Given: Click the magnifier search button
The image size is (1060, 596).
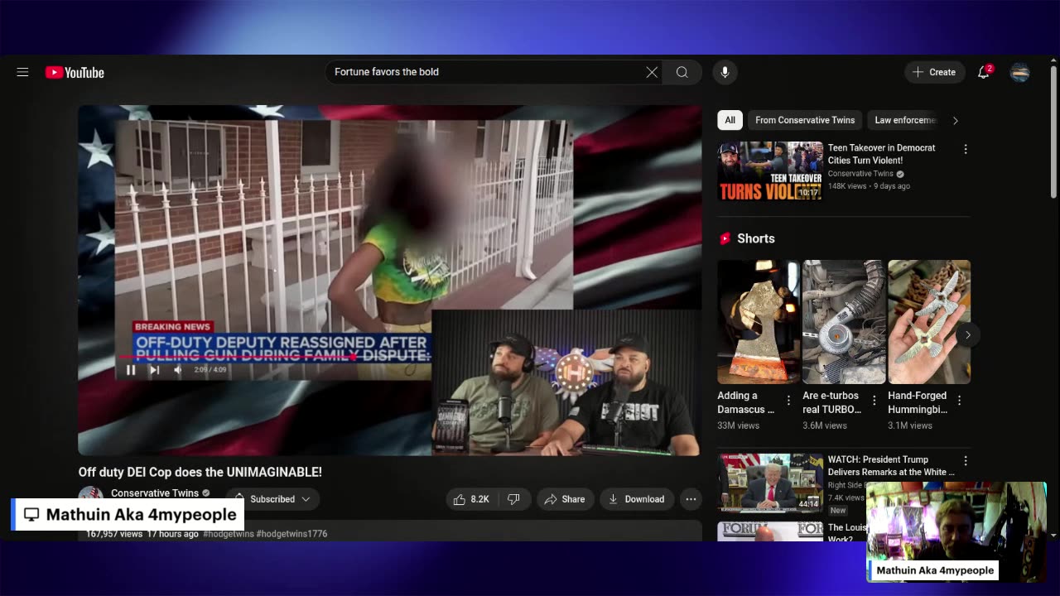Looking at the screenshot, I should click(682, 72).
